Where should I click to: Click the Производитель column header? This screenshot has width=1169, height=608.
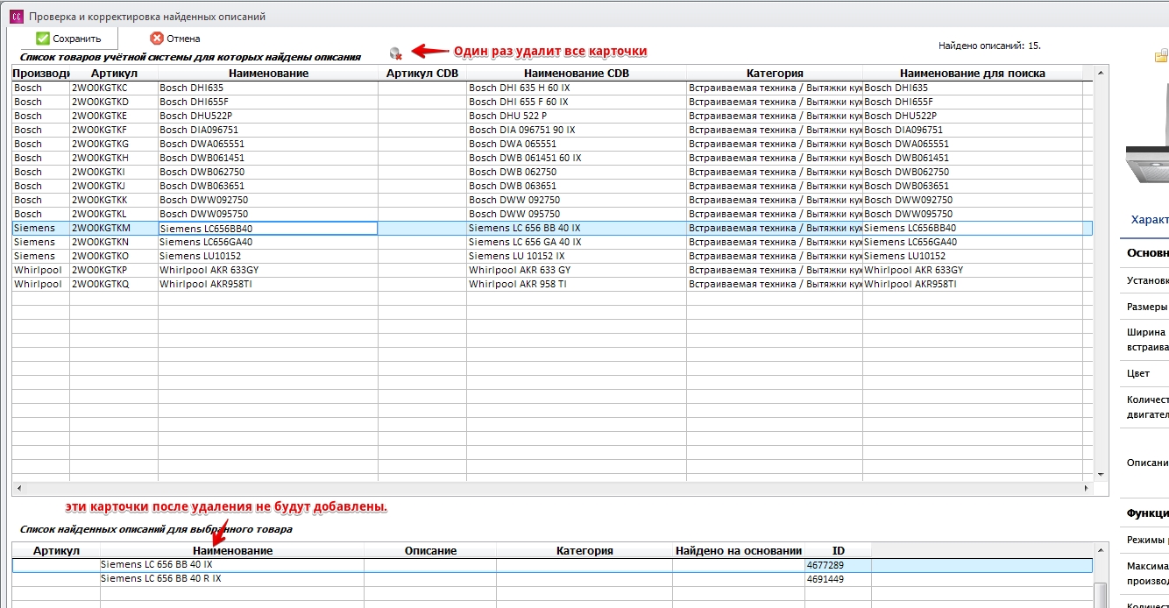[x=40, y=74]
